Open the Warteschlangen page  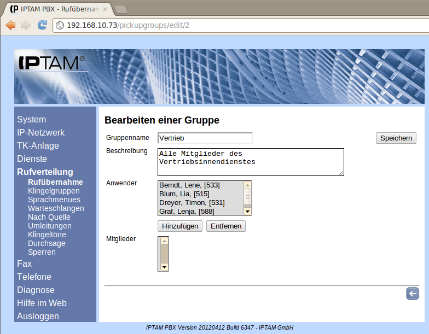point(56,208)
